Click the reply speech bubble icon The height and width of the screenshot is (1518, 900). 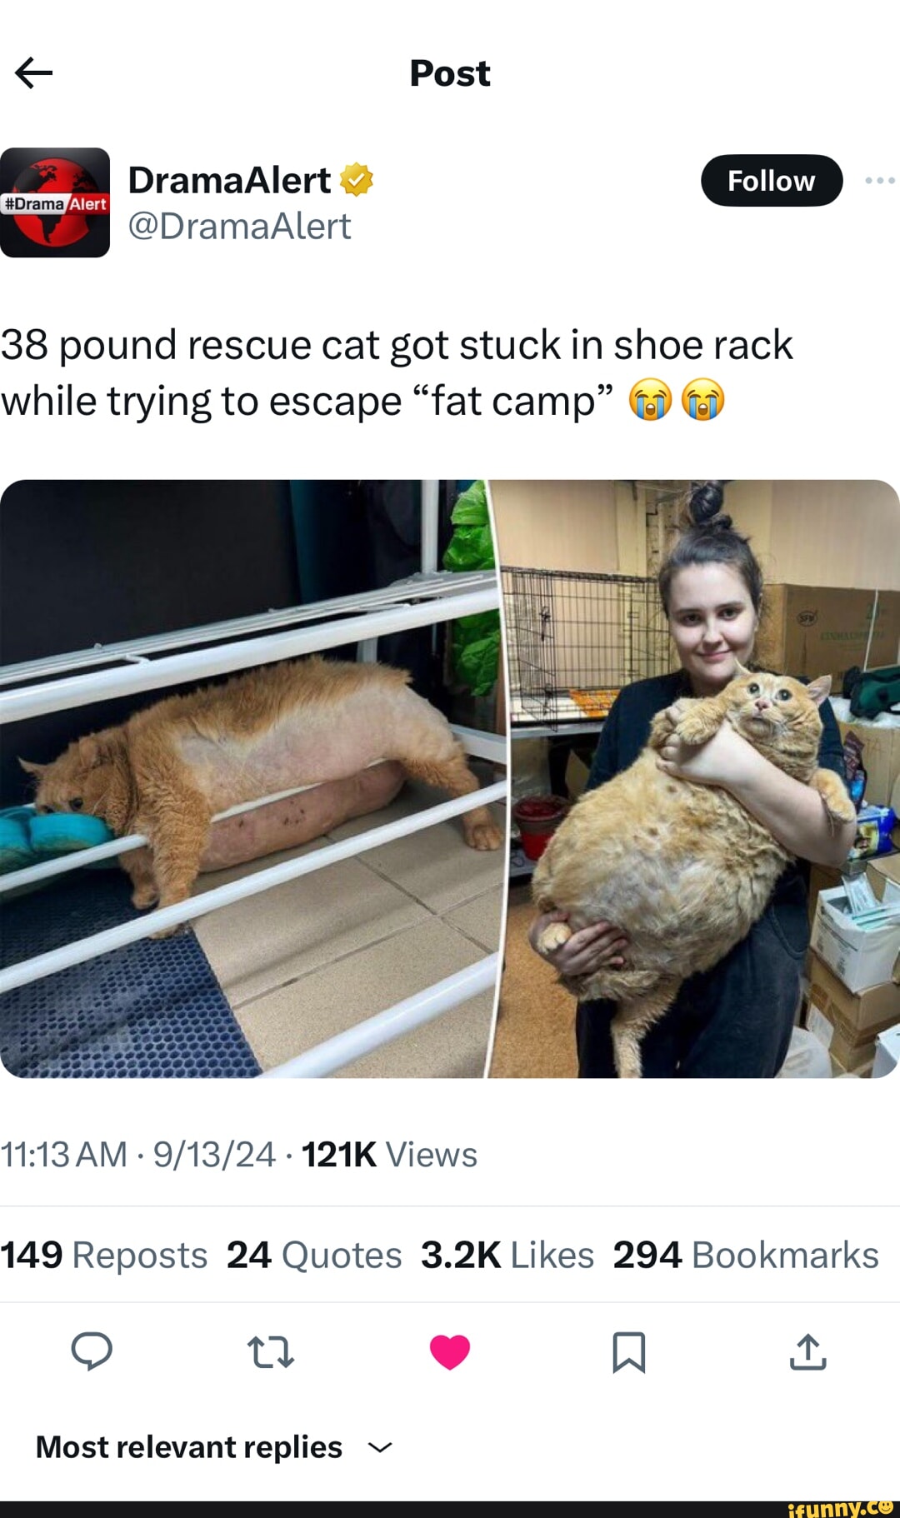tap(92, 1351)
